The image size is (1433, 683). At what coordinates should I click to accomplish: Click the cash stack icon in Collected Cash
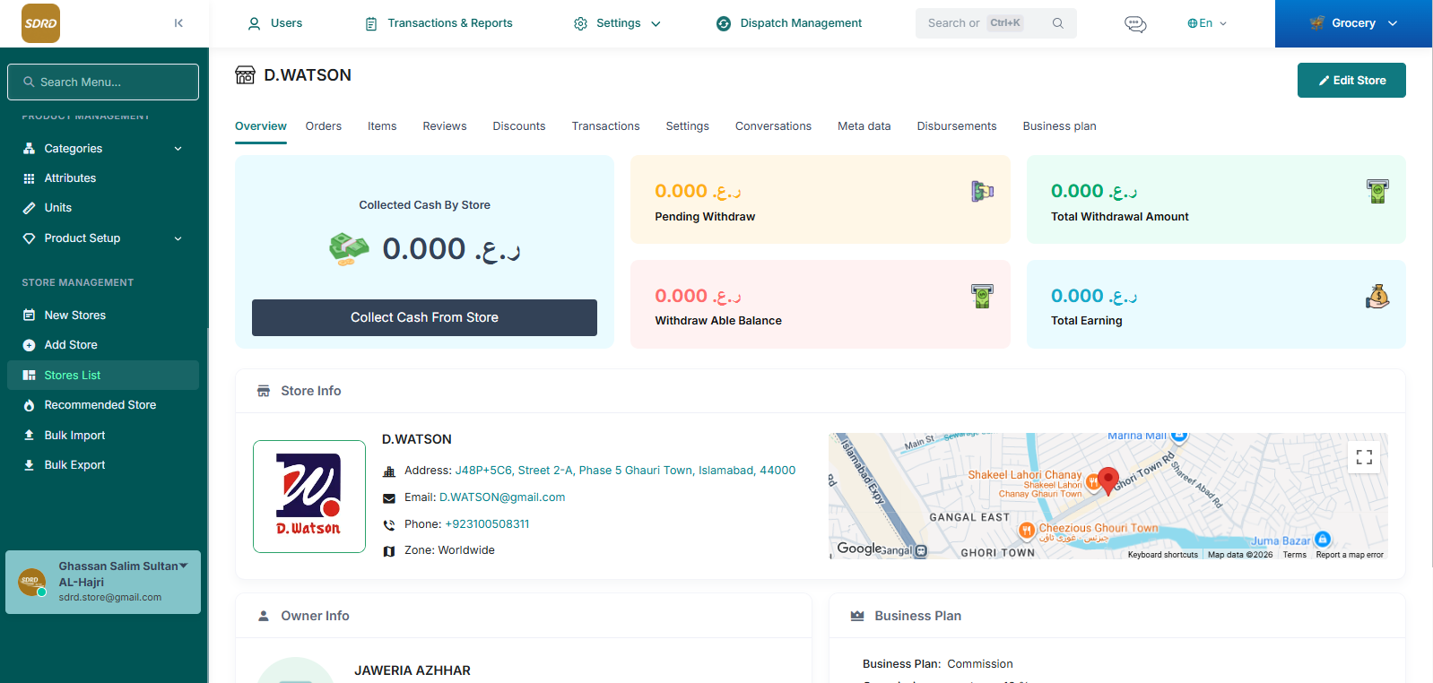pyautogui.click(x=349, y=248)
